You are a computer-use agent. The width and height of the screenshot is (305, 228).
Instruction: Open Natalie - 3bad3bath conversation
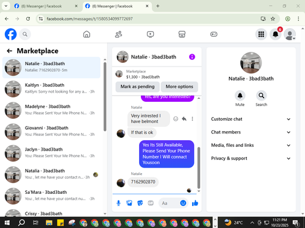[51, 68]
